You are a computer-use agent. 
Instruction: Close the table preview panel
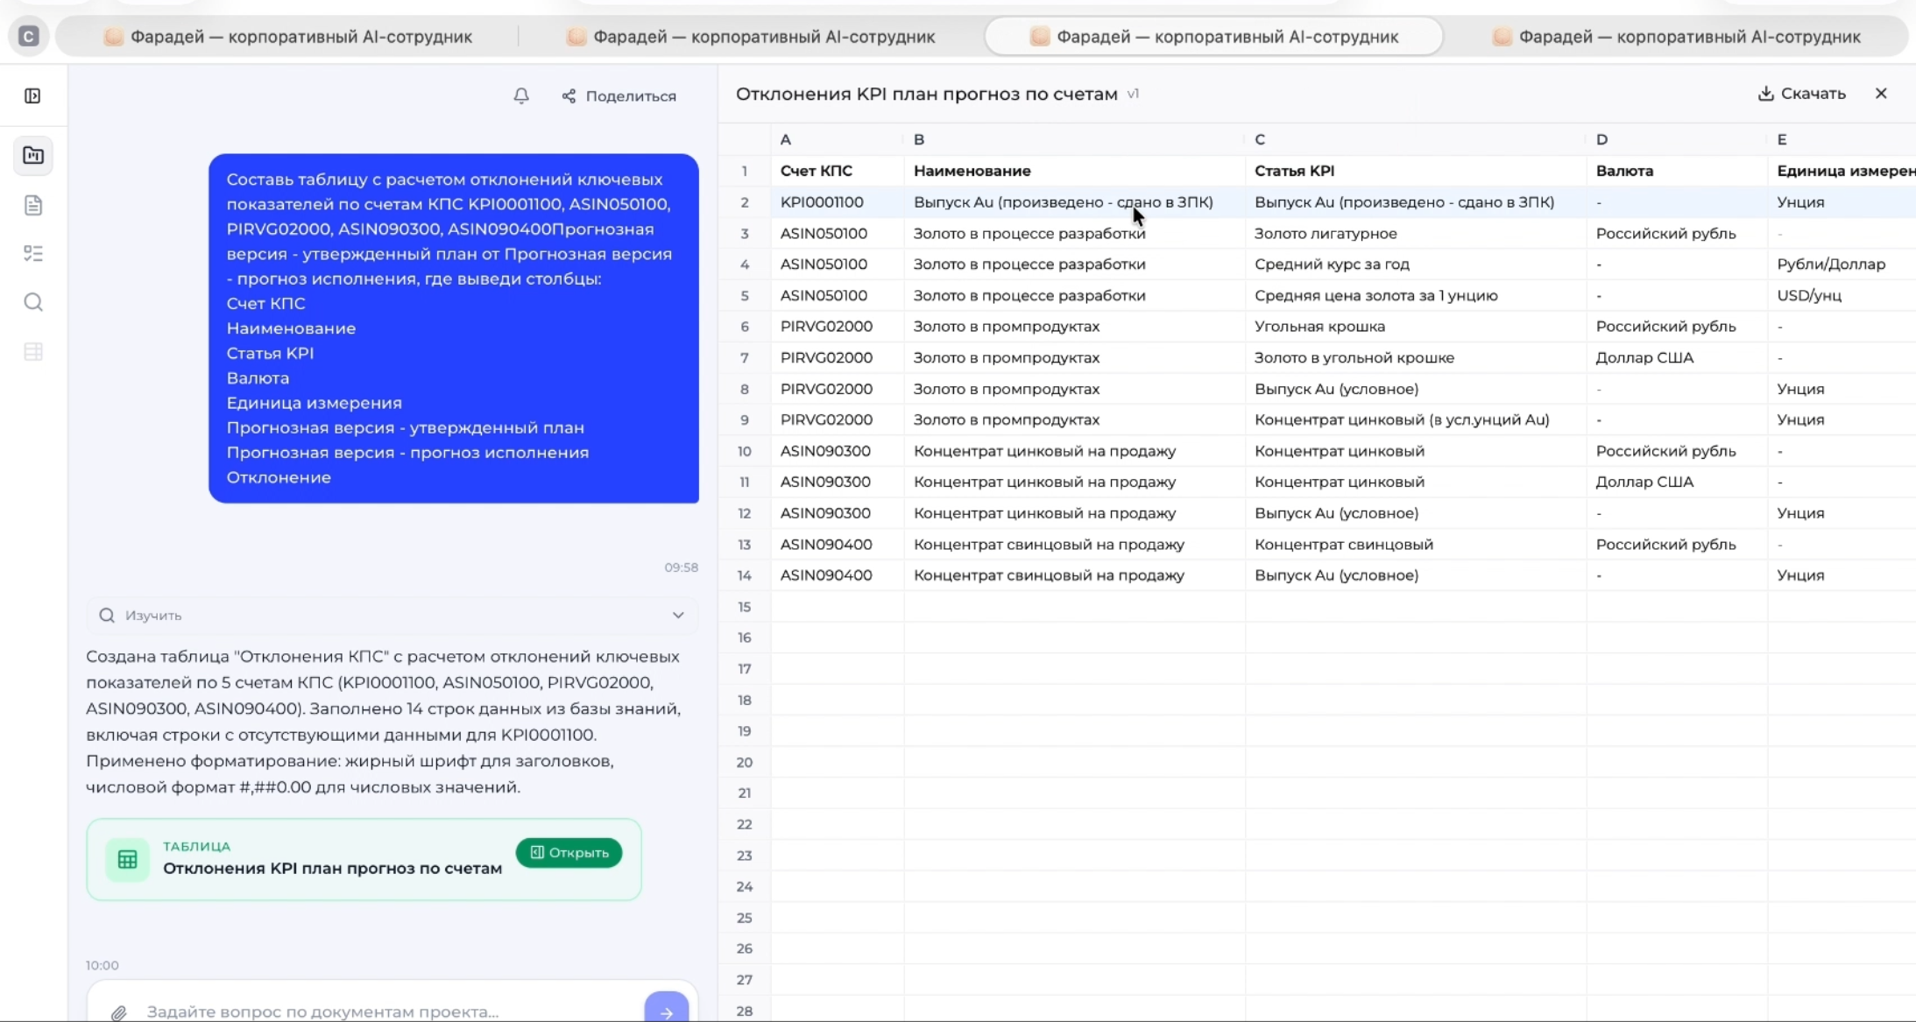pyautogui.click(x=1881, y=93)
